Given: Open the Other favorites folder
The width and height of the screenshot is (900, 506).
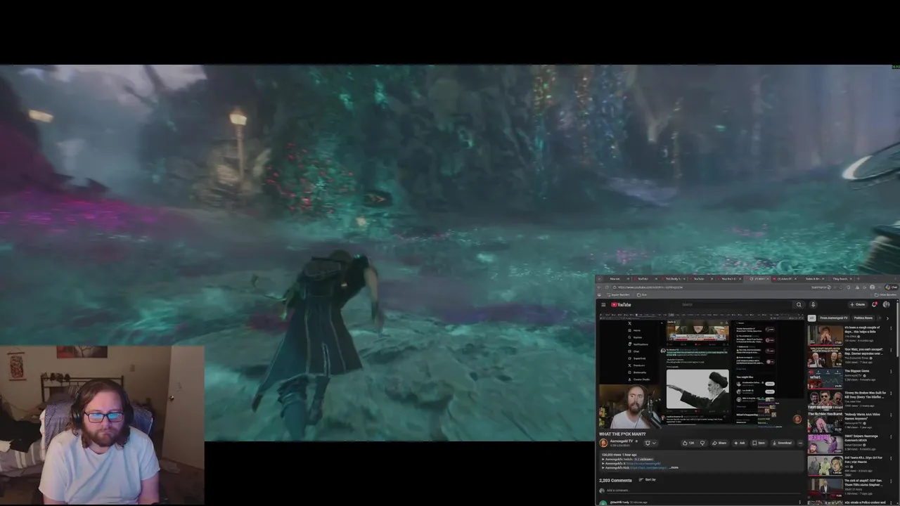Looking at the screenshot, I should coord(886,294).
